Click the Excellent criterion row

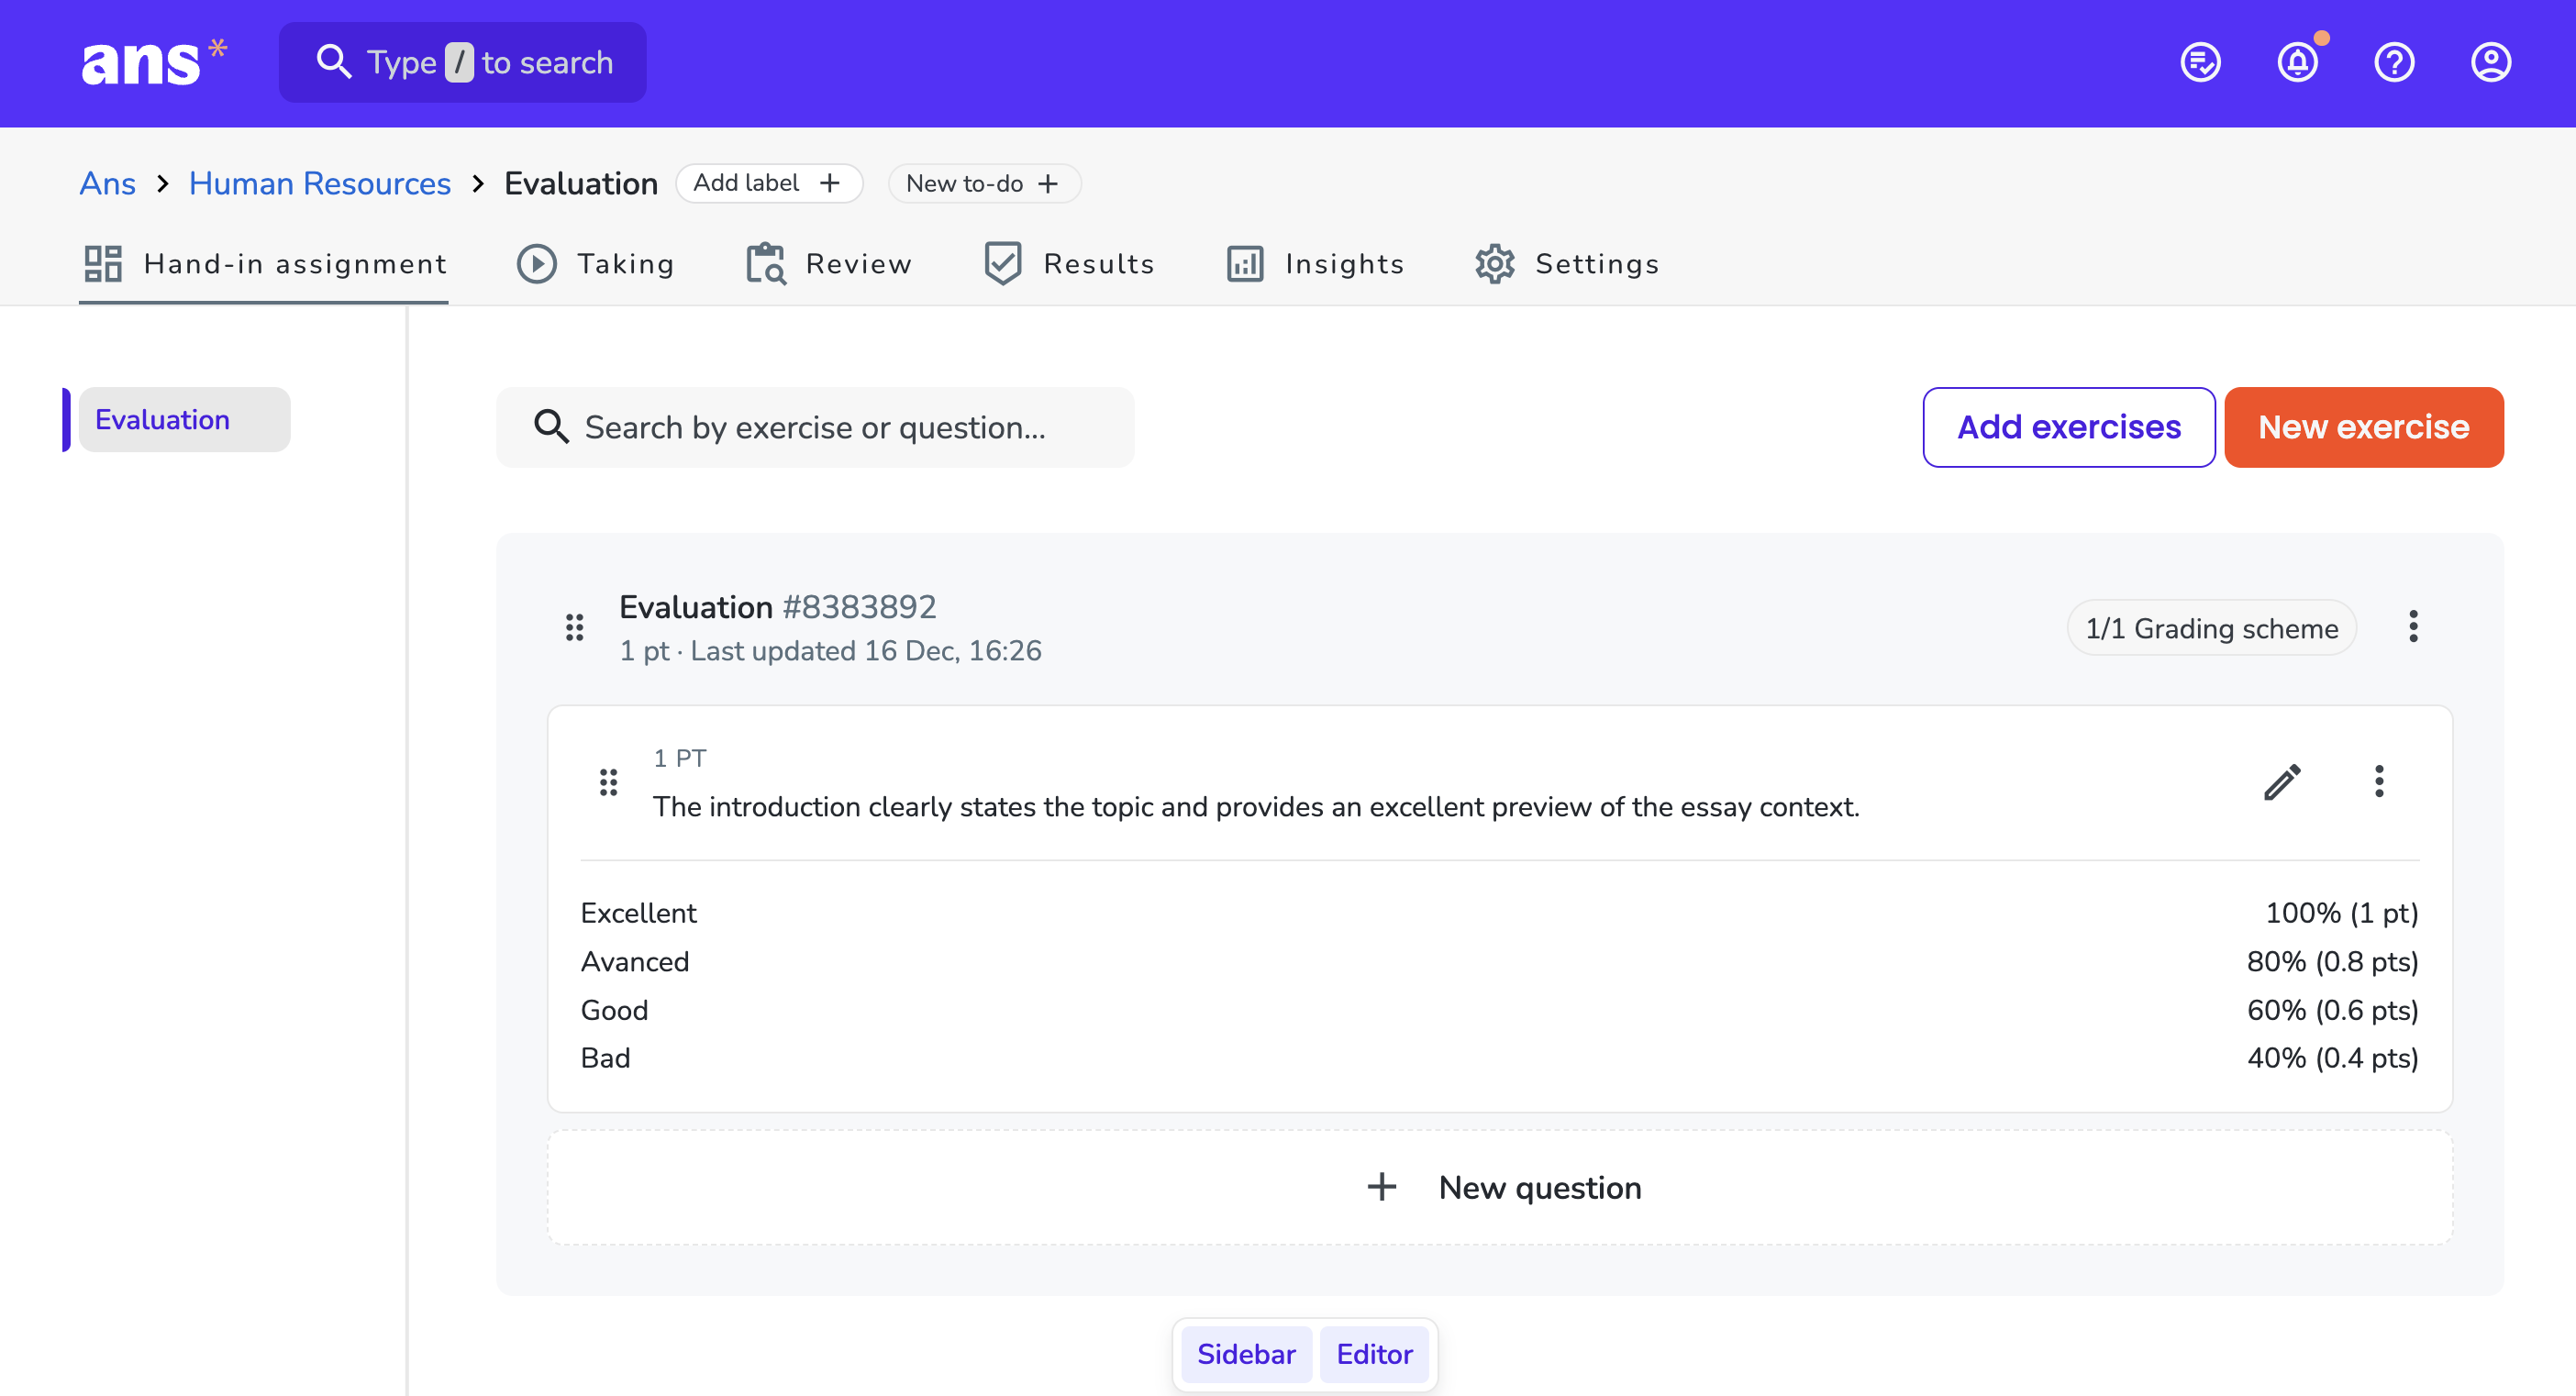click(1499, 913)
